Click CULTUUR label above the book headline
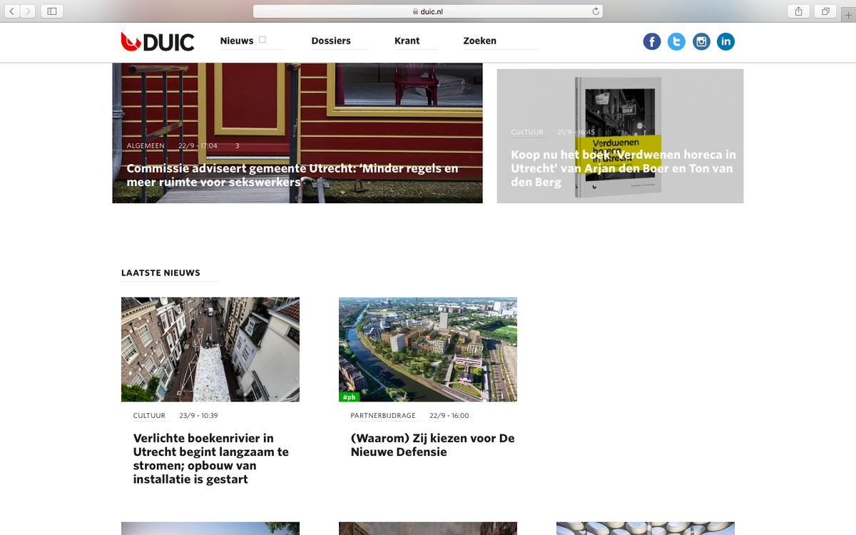The image size is (856, 535). [x=527, y=132]
